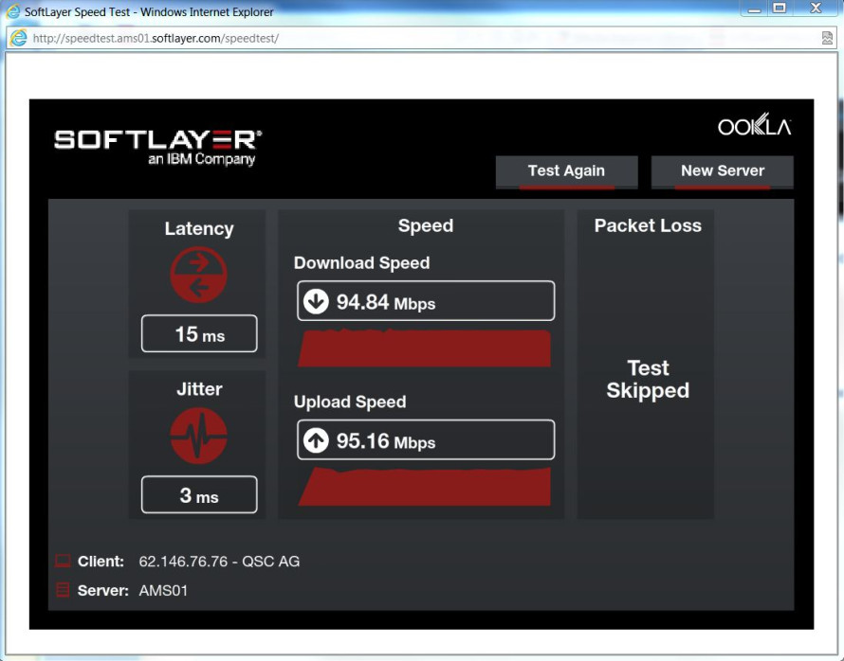
Task: Click the upload speed graph
Action: [x=425, y=487]
